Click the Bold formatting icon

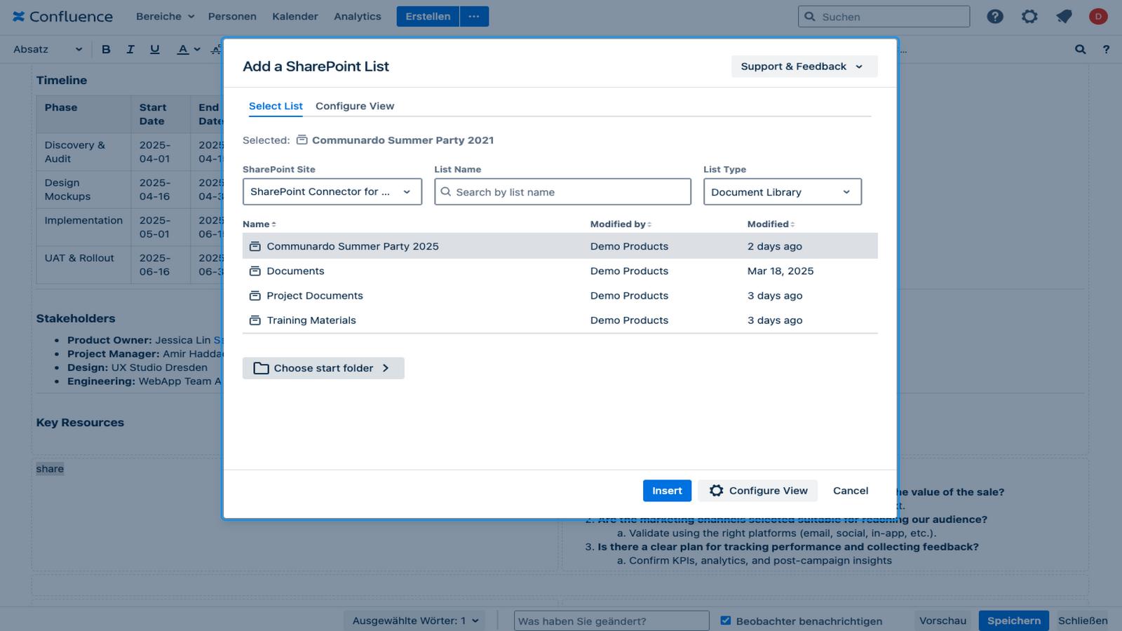pos(106,49)
